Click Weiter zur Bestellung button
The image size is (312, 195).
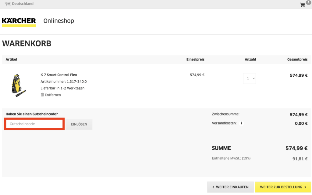[283, 187]
